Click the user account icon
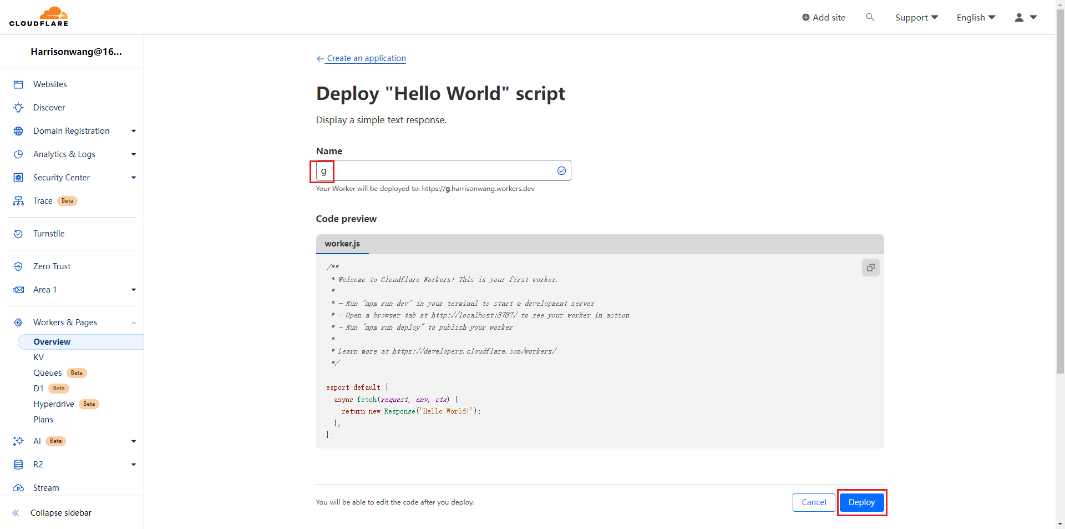This screenshot has width=1065, height=529. [x=1019, y=17]
